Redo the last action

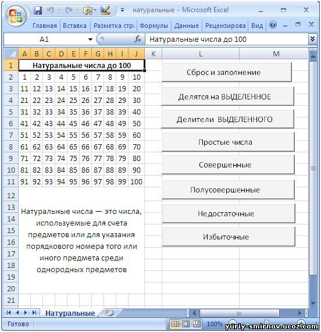click(69, 10)
